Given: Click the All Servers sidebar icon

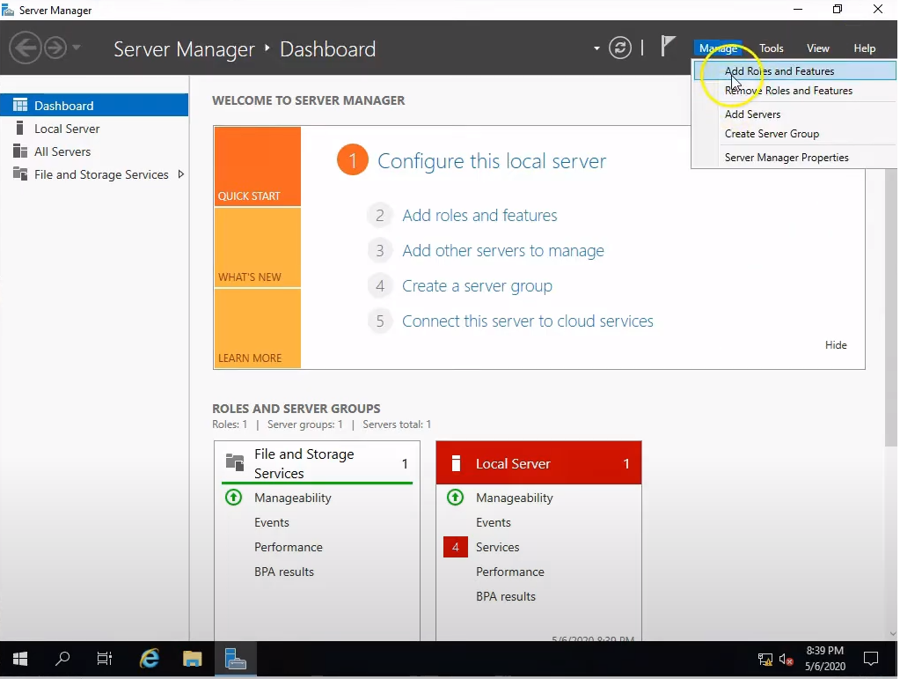Looking at the screenshot, I should (x=20, y=151).
